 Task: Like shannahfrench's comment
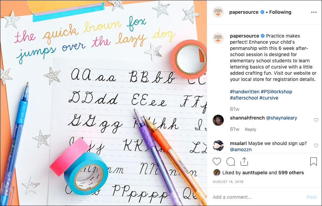[316, 120]
